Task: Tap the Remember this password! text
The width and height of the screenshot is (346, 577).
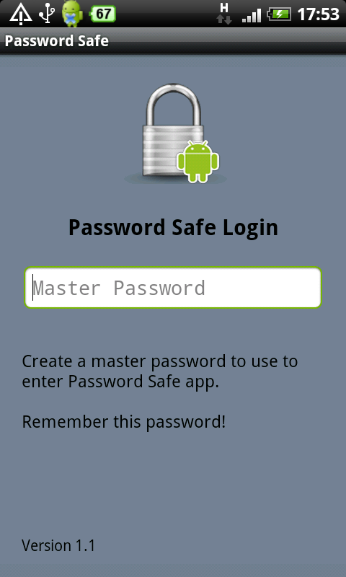Action: [123, 422]
